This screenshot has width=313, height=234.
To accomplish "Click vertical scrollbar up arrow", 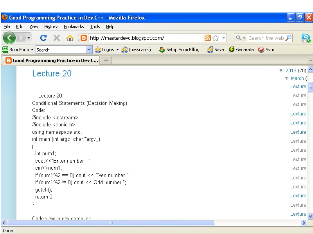I will (x=310, y=69).
